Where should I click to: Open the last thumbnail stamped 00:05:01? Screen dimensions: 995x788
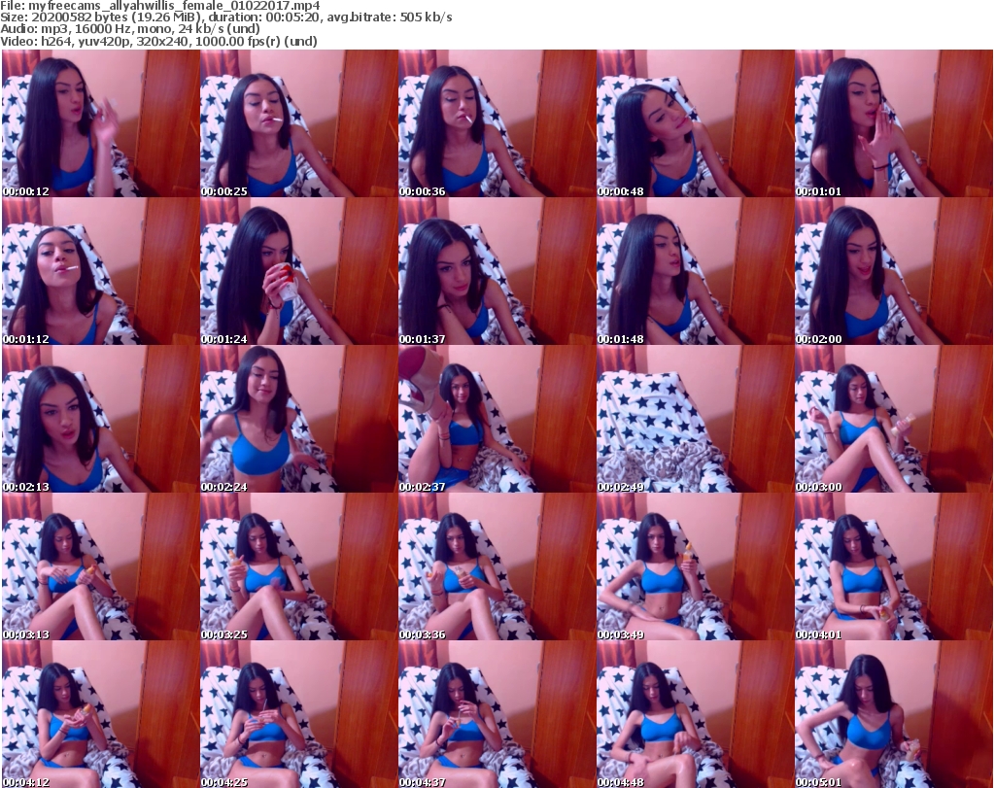pyautogui.click(x=894, y=714)
